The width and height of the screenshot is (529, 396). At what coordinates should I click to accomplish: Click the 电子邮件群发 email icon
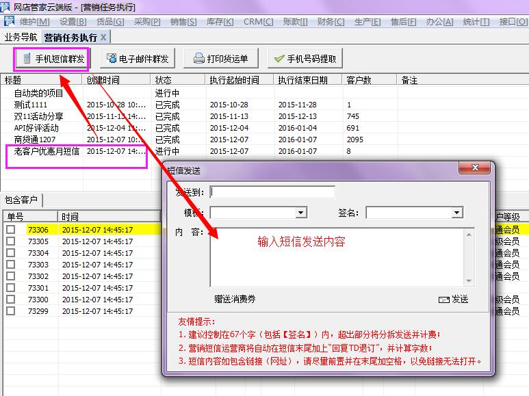click(x=112, y=60)
